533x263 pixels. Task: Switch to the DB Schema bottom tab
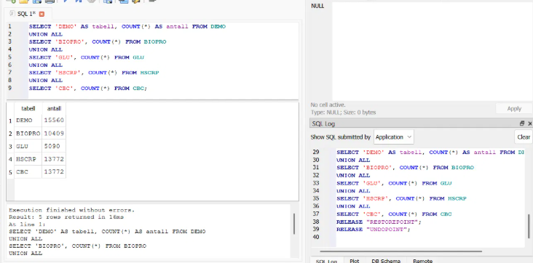coord(385,261)
